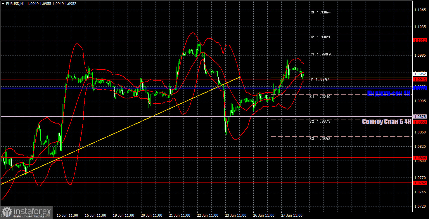Image resolution: width=429 pixels, height=219 pixels.
Task: Click the 20 Jun 11:00 time label
Action: point(151,215)
